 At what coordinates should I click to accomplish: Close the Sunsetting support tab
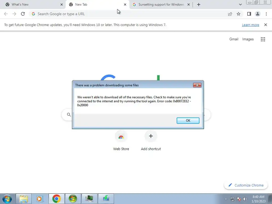pyautogui.click(x=189, y=5)
